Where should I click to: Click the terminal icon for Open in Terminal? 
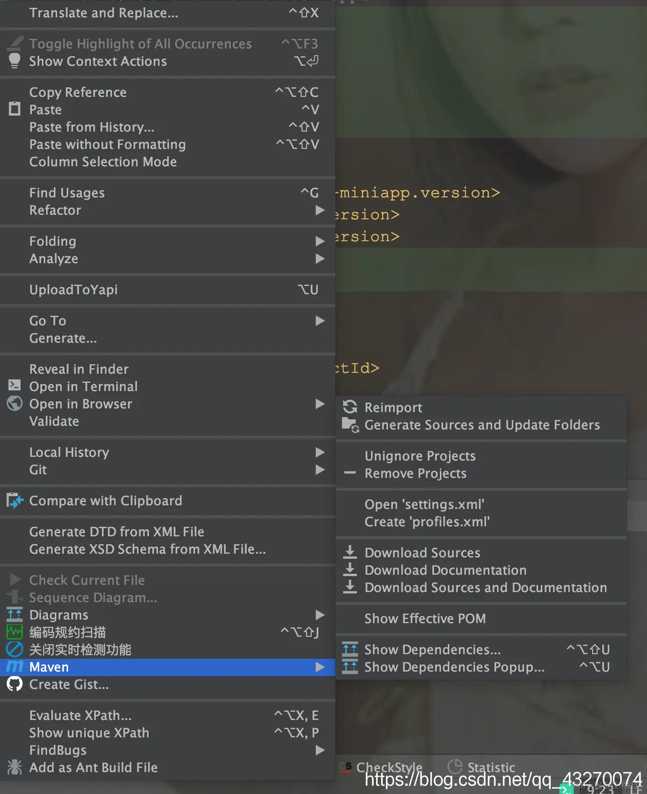pos(15,385)
